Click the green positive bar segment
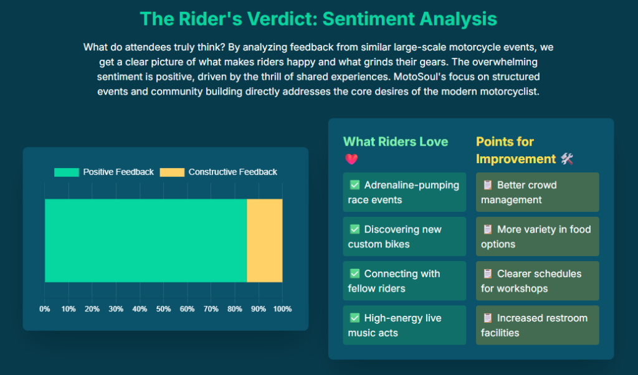 click(x=146, y=240)
